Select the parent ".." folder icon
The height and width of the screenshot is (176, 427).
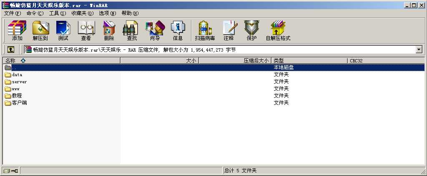[8, 68]
